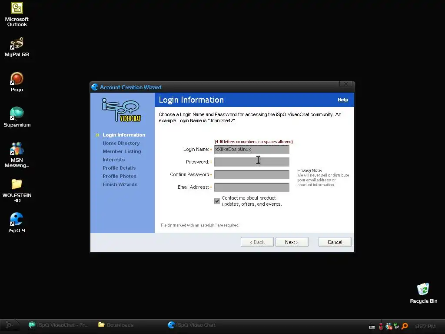Select Login Information wizard step
The width and height of the screenshot is (445, 334).
(x=124, y=135)
